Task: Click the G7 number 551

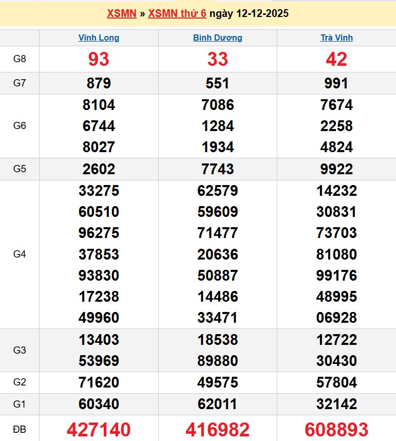Action: [x=218, y=83]
